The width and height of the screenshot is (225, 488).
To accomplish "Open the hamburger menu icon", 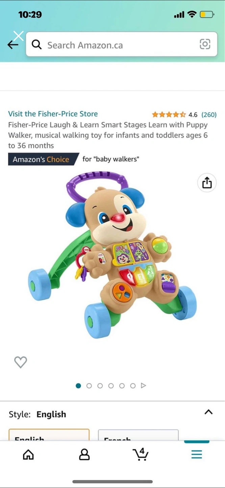I will [x=197, y=454].
